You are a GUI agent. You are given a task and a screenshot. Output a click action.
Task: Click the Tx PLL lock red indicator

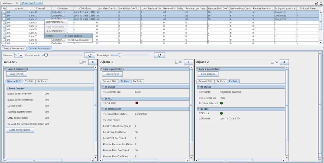coord(137,103)
